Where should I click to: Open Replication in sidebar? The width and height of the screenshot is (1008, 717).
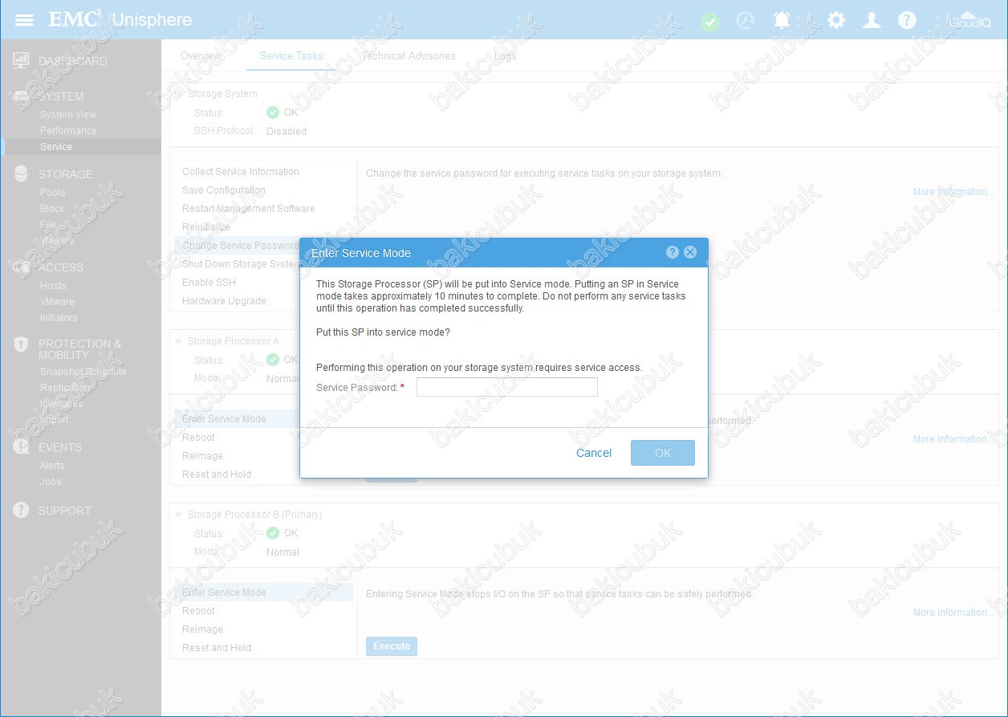click(65, 388)
